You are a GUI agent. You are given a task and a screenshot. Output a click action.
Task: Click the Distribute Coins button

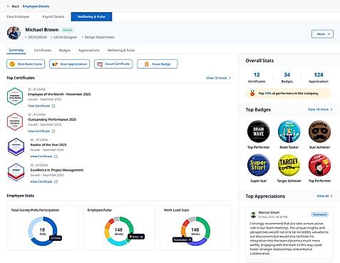[x=26, y=64]
